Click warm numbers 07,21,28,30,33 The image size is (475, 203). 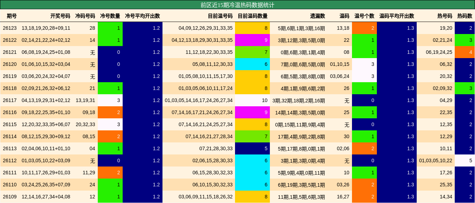click(x=216, y=148)
